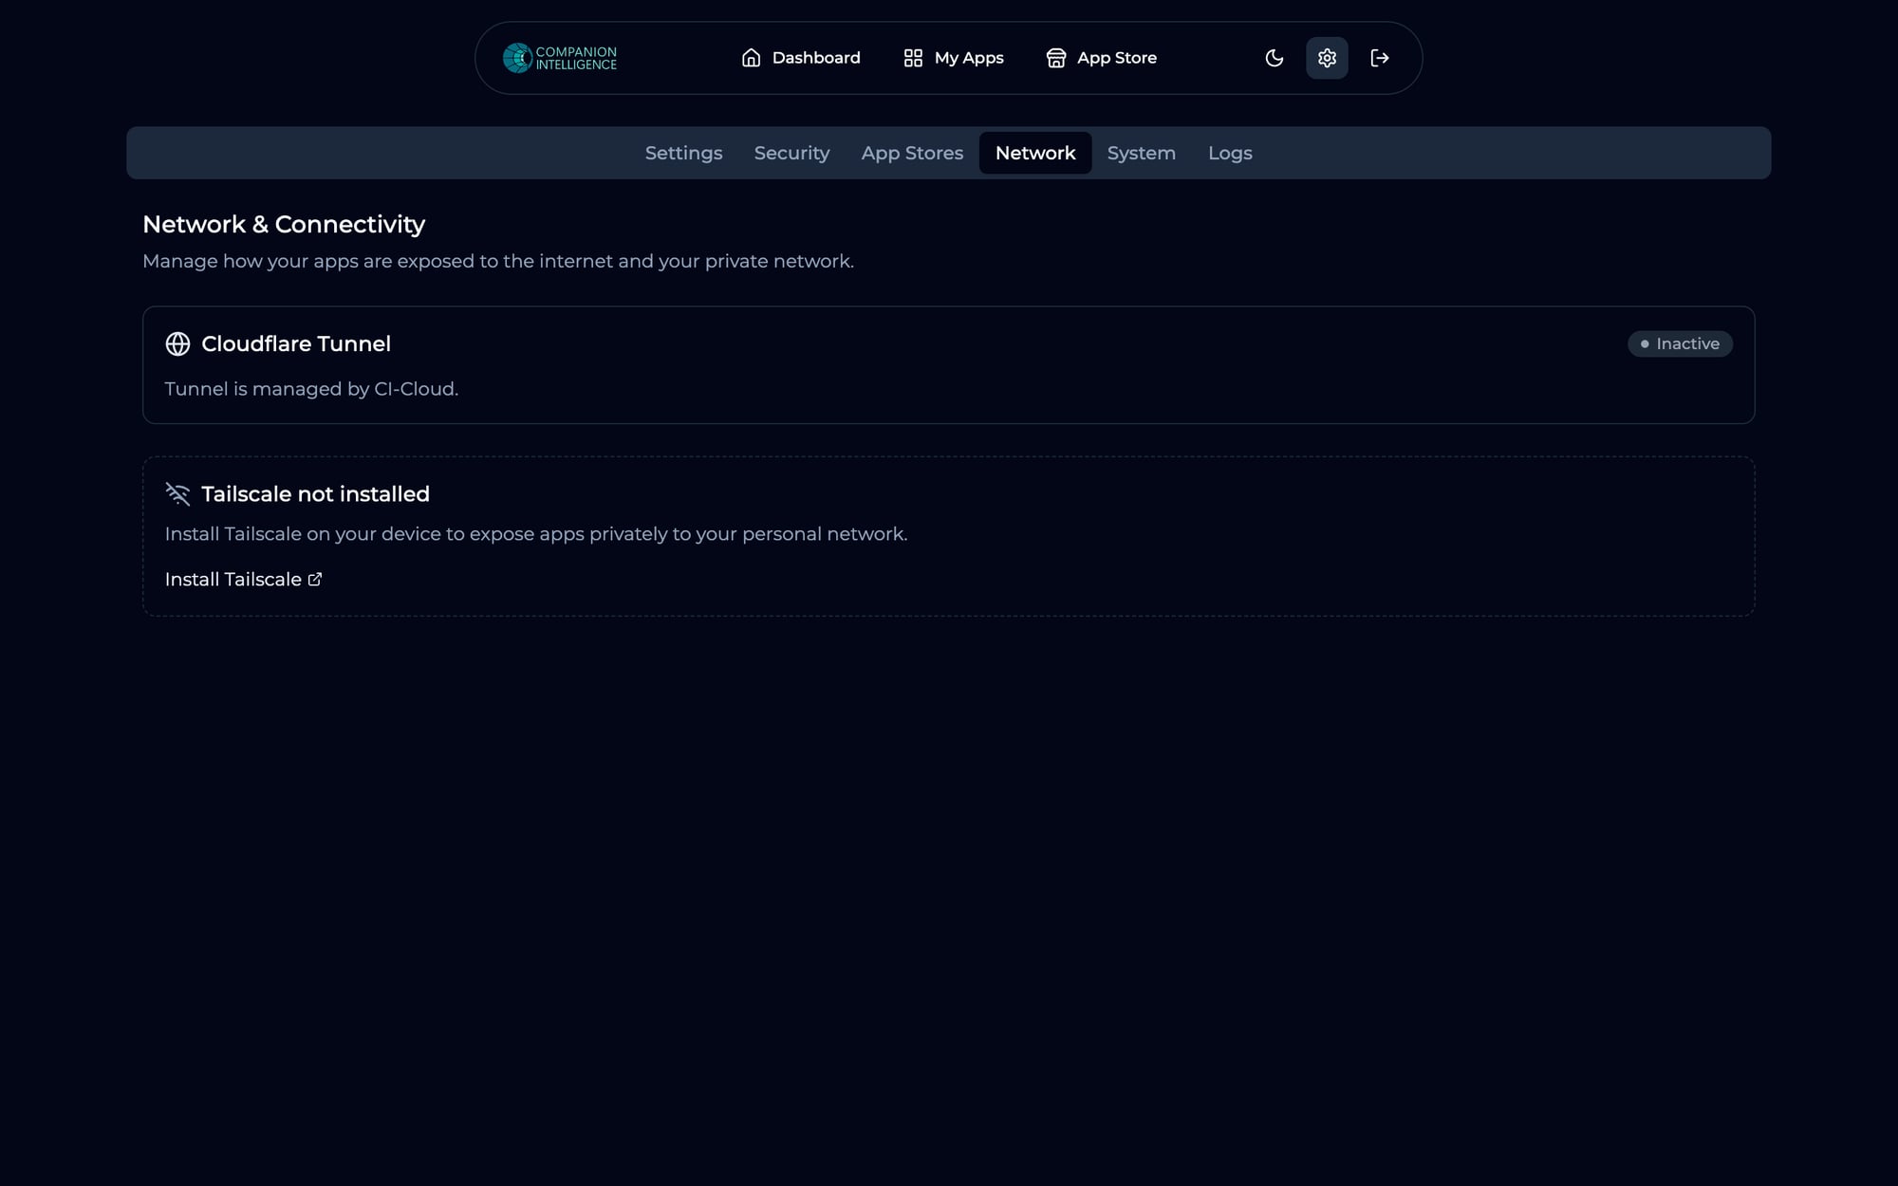1898x1186 pixels.
Task: Click the Cloudflare Tunnel globe icon
Action: pyautogui.click(x=177, y=343)
